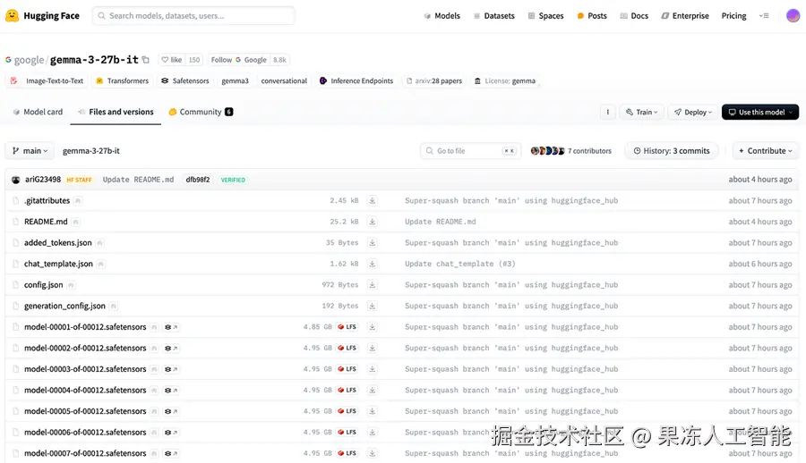Open safetensors viewer for model-00007 file

click(x=171, y=453)
